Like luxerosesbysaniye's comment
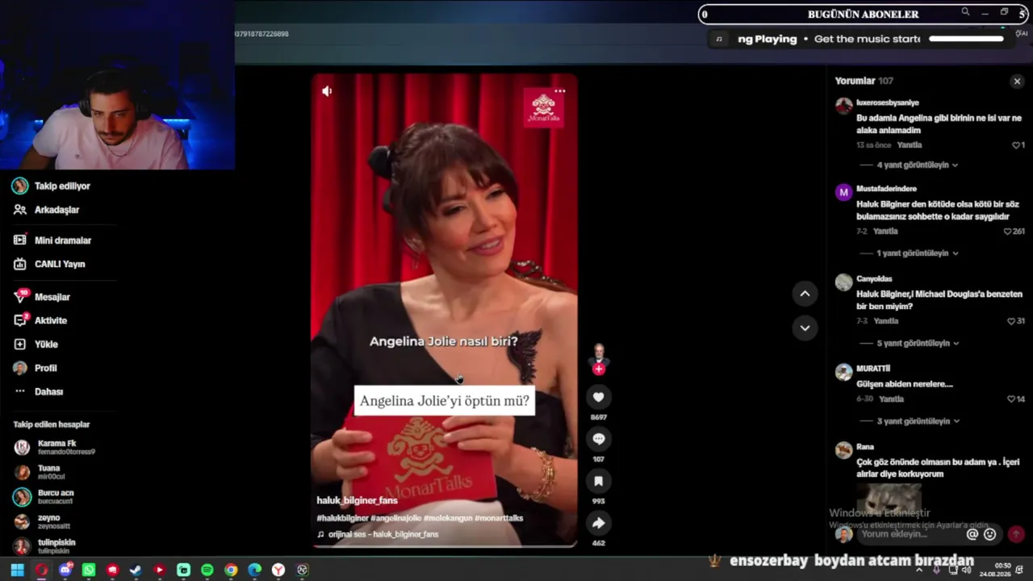 (1016, 145)
